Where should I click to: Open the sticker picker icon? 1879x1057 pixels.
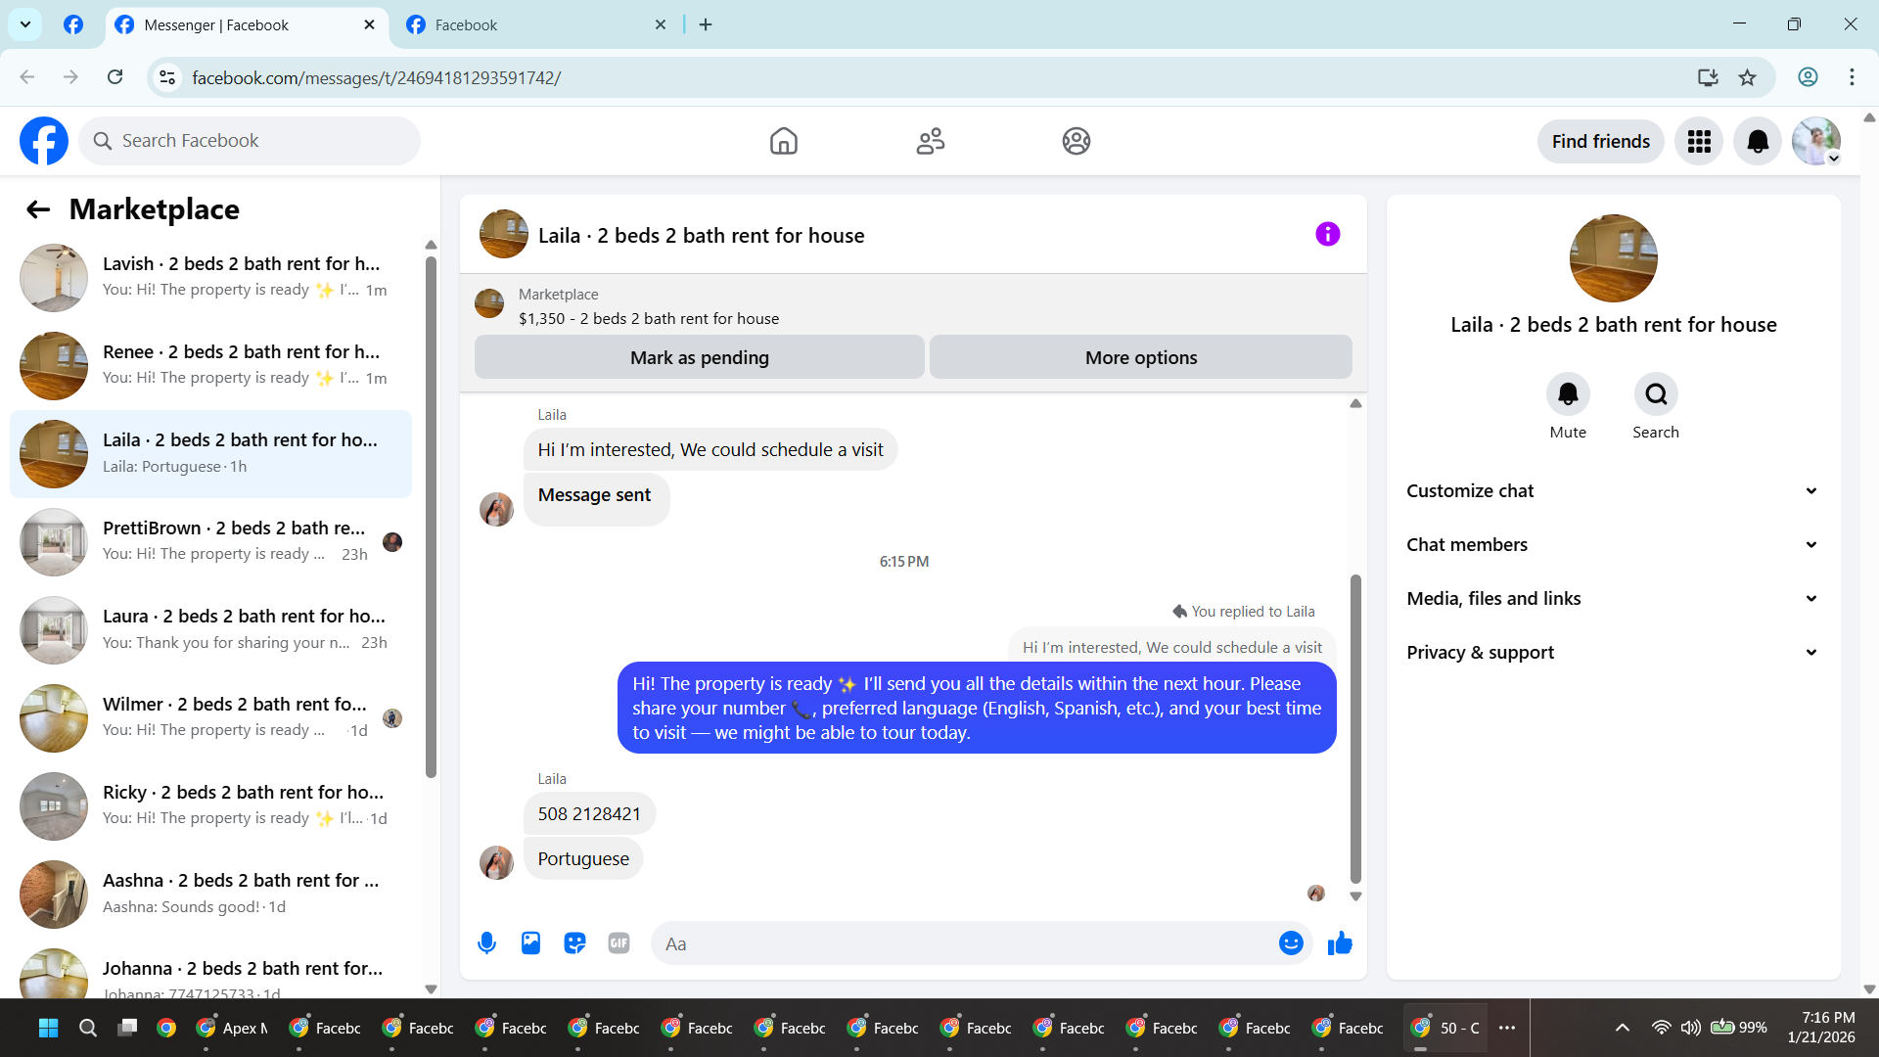pos(574,943)
